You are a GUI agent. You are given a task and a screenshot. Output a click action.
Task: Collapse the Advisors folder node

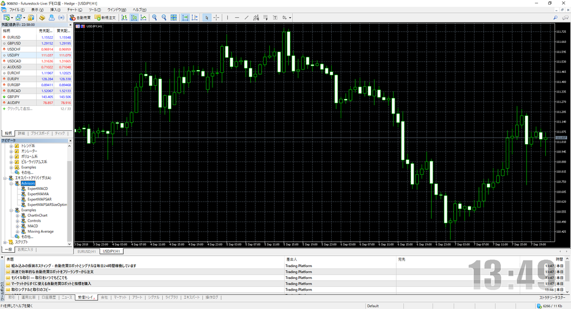click(11, 184)
